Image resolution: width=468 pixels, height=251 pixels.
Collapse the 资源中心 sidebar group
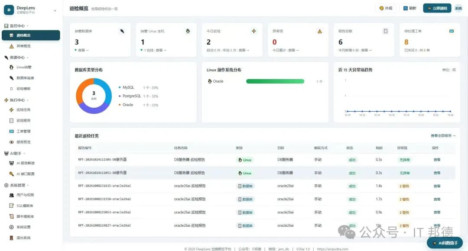(x=17, y=58)
